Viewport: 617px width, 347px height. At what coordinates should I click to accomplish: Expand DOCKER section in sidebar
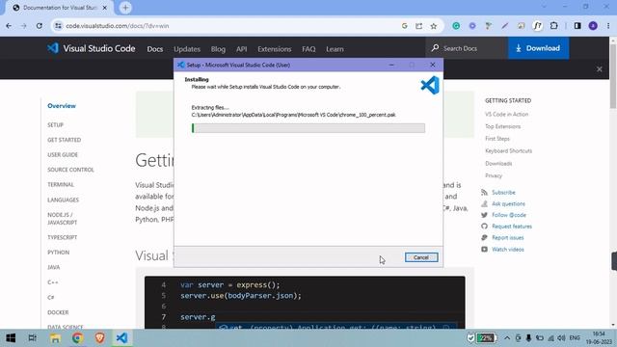coord(58,312)
